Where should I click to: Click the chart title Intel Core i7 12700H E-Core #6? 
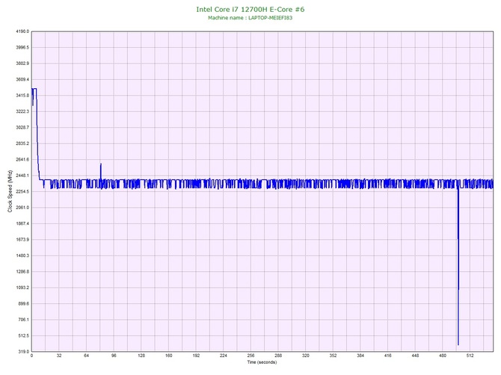(250, 9)
